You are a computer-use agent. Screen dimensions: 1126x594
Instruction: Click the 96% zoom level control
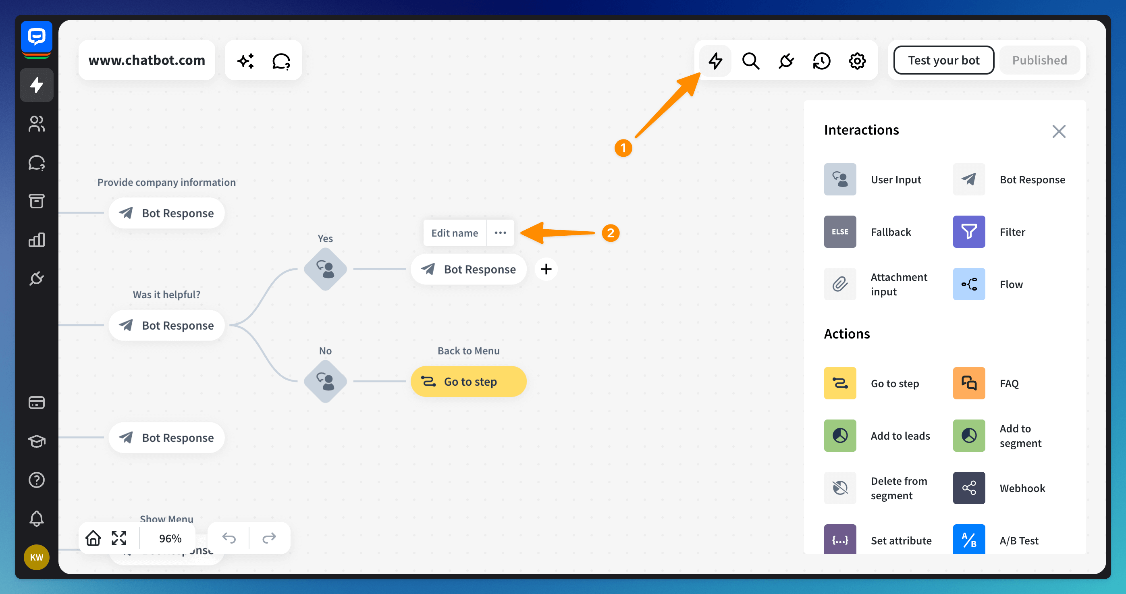coord(170,538)
